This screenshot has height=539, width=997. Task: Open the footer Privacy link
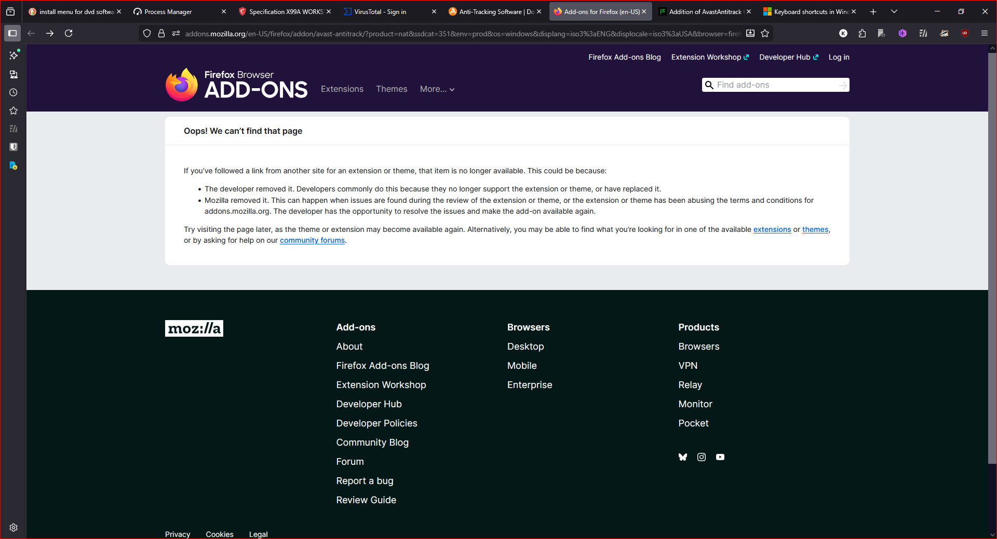click(178, 534)
